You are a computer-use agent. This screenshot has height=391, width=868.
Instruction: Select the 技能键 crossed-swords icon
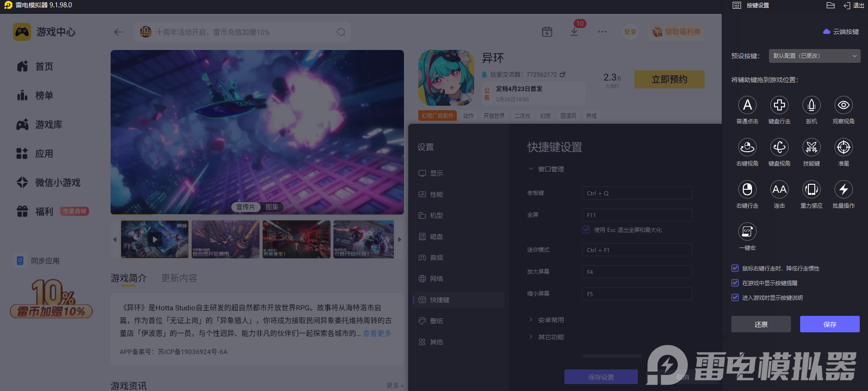812,147
